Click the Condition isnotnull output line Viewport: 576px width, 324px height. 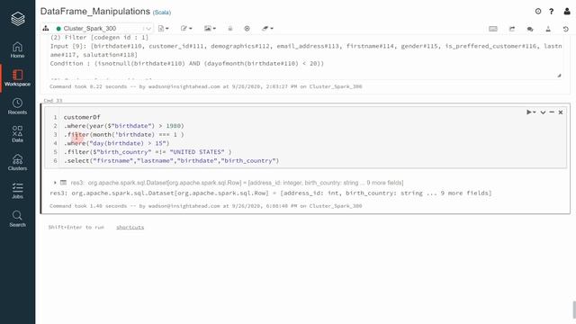pos(187,64)
